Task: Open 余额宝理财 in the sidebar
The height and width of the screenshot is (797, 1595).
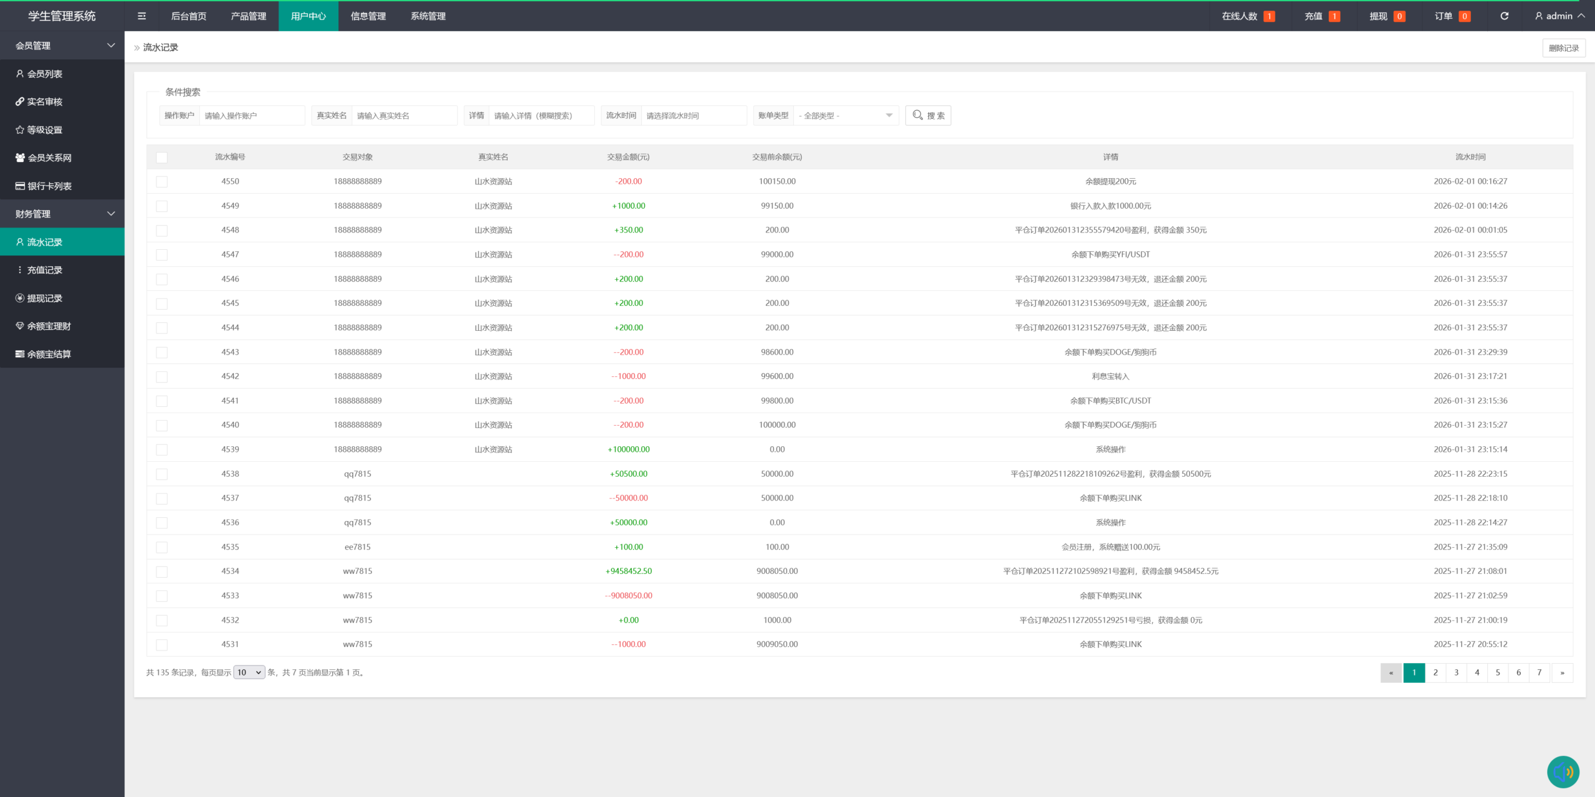Action: tap(49, 326)
